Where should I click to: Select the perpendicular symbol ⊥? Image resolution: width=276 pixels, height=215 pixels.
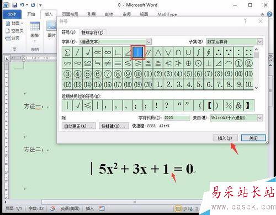tap(208, 63)
